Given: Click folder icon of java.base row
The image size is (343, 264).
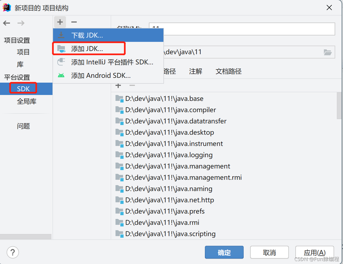Looking at the screenshot, I should coord(119,98).
